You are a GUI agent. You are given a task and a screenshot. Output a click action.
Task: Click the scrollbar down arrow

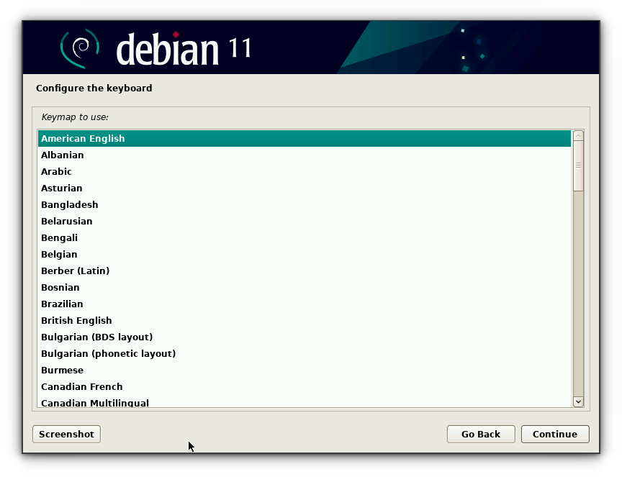click(x=578, y=401)
